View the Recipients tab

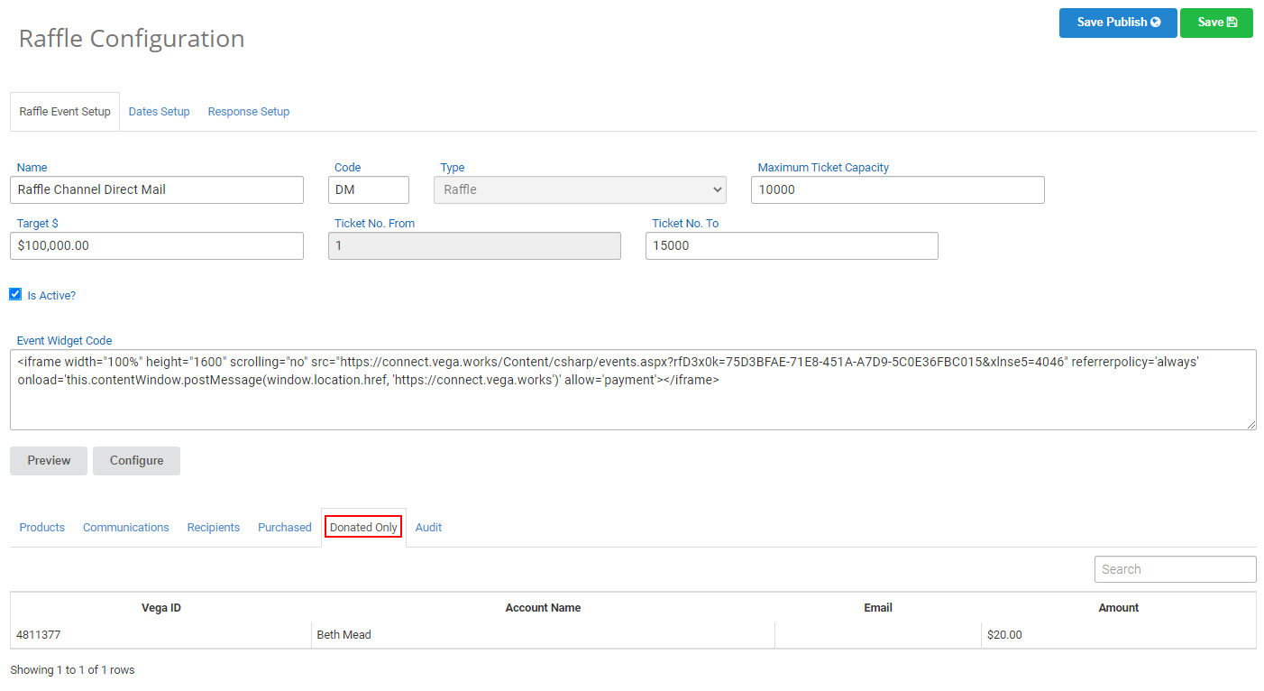(x=214, y=528)
